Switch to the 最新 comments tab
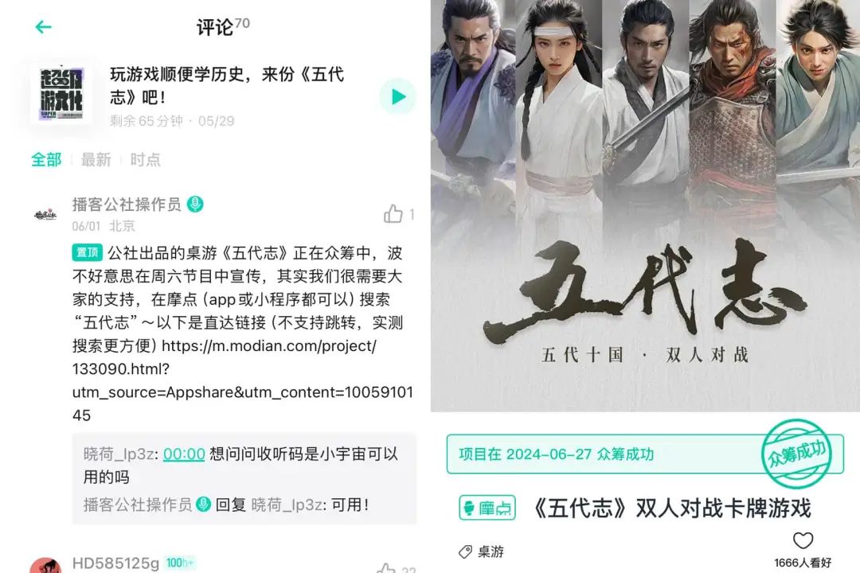860x573 pixels. [96, 159]
